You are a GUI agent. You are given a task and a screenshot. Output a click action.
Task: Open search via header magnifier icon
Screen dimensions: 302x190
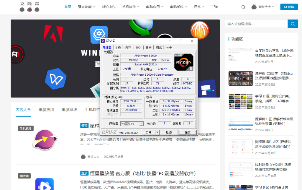(243, 7)
